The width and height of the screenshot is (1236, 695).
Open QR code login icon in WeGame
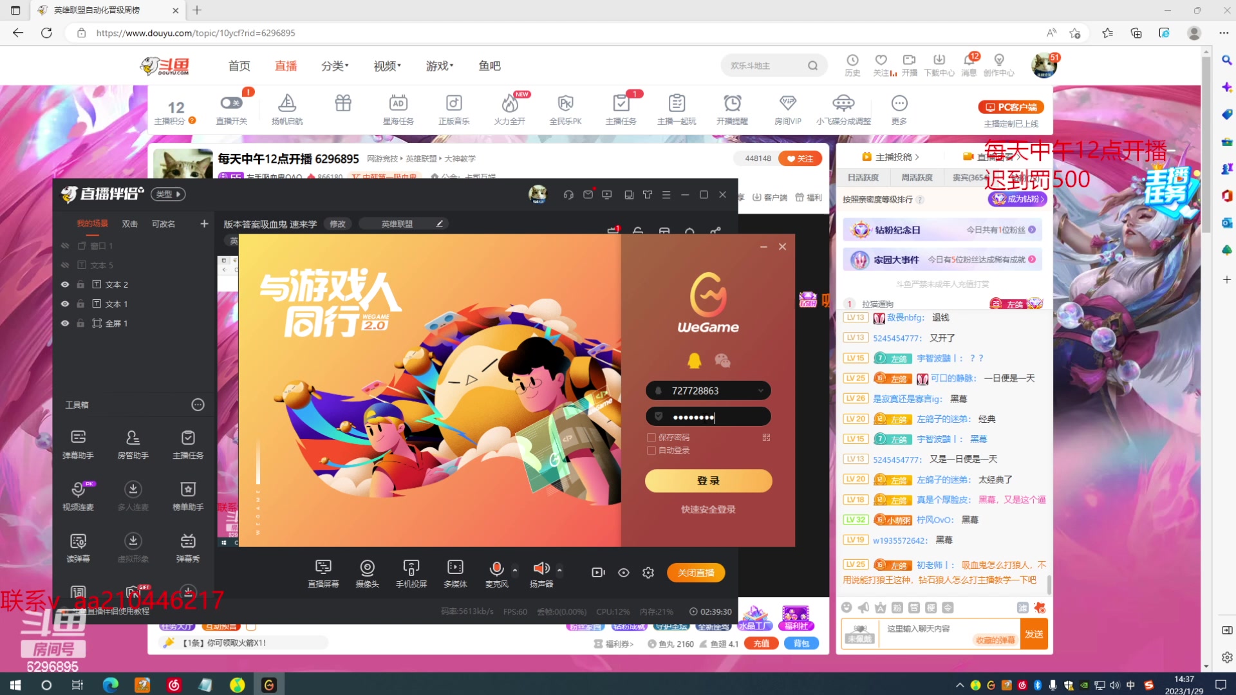coord(766,438)
